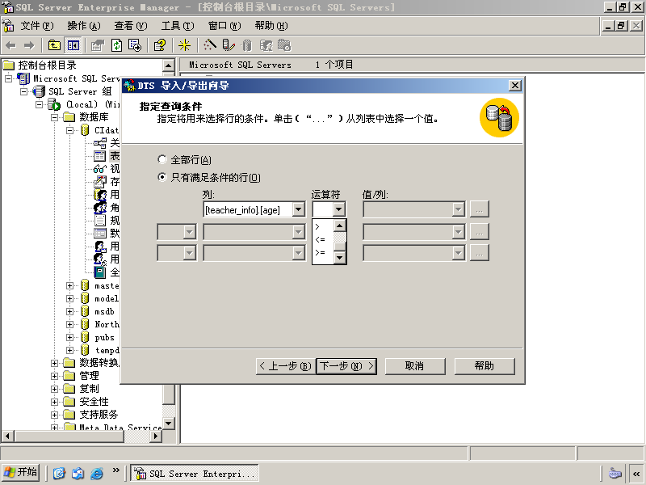This screenshot has height=485, width=646.
Task: Open the 窗口(W) menu
Action: 224,26
